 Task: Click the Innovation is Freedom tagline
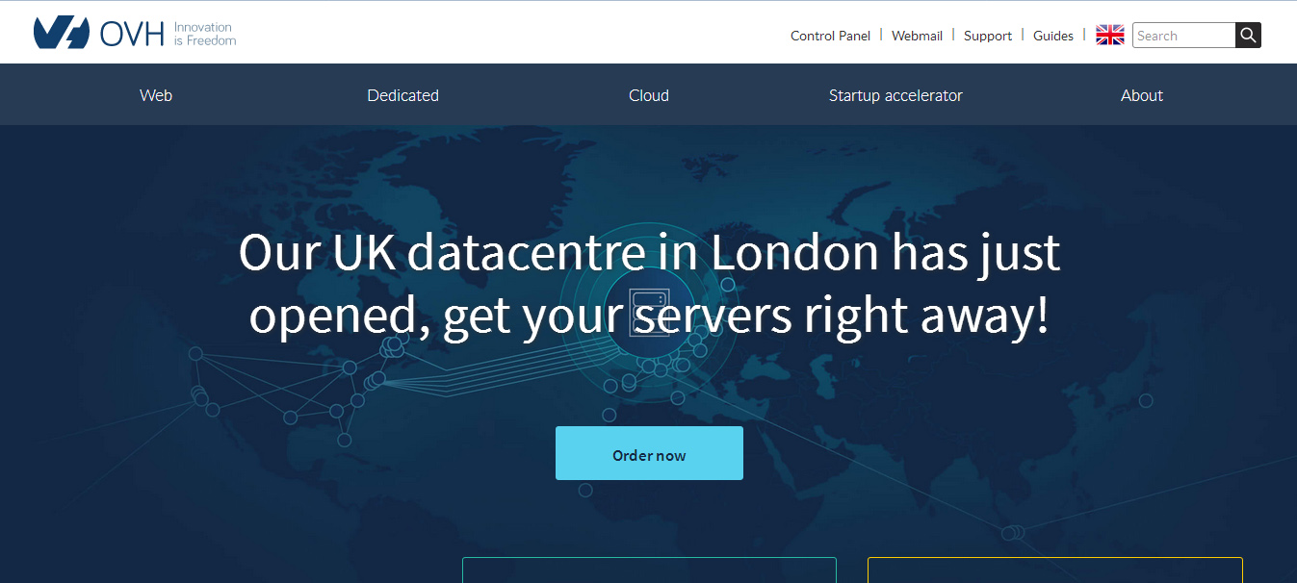pyautogui.click(x=205, y=34)
